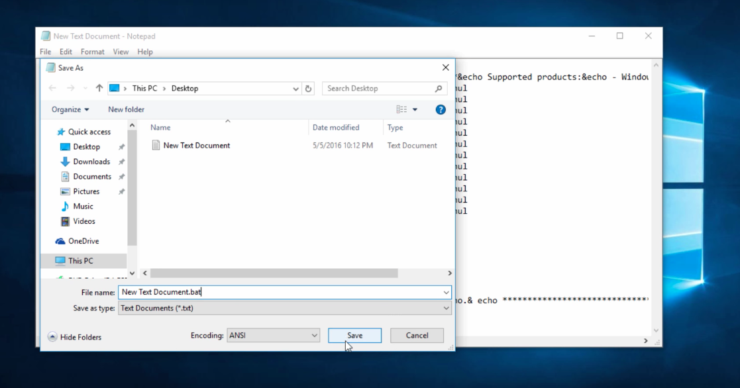Open the Save As dialog help
Image resolution: width=740 pixels, height=388 pixels.
441,109
